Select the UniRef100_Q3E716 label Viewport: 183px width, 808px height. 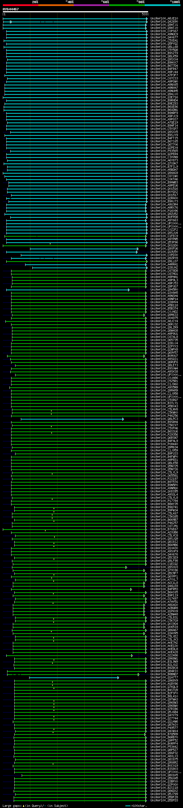164,97
